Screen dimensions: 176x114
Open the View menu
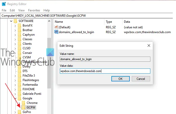[x=21, y=10]
